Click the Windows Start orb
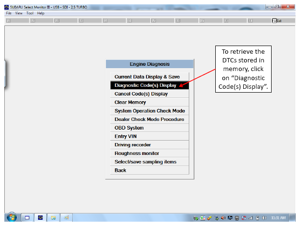The width and height of the screenshot is (300, 226). 12,217
